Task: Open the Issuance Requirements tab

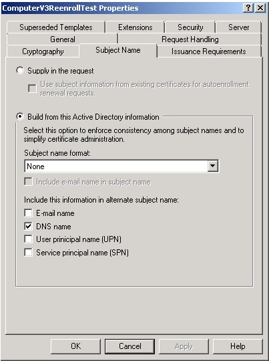Action: point(209,51)
